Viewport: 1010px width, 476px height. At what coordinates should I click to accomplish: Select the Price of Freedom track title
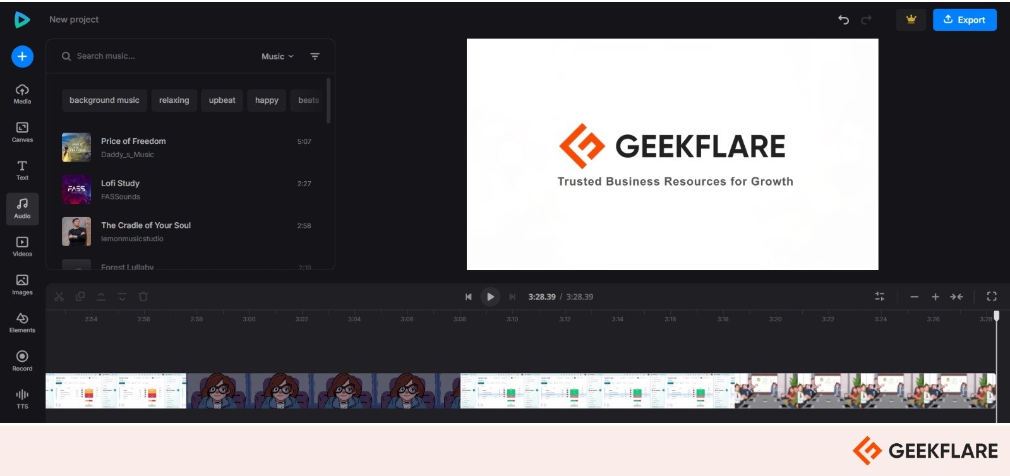point(133,141)
